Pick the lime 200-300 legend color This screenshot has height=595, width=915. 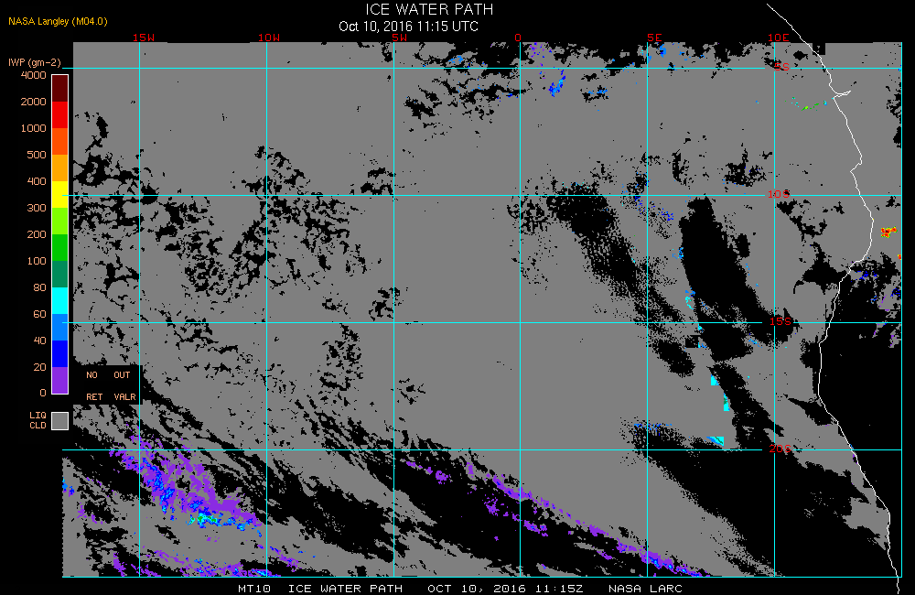[60, 221]
